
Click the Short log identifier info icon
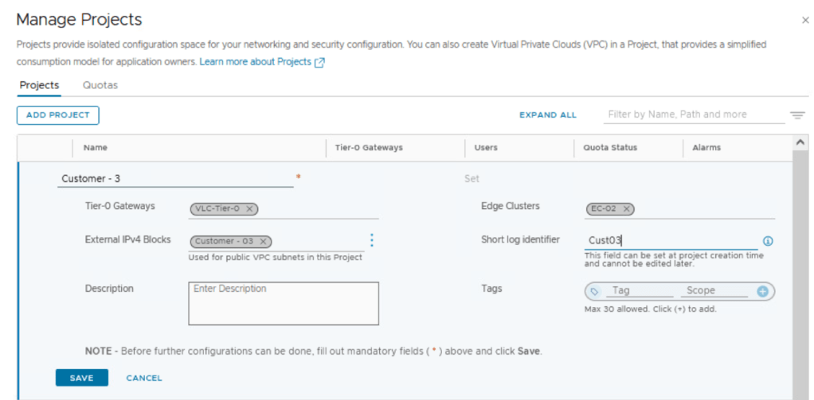tap(768, 241)
